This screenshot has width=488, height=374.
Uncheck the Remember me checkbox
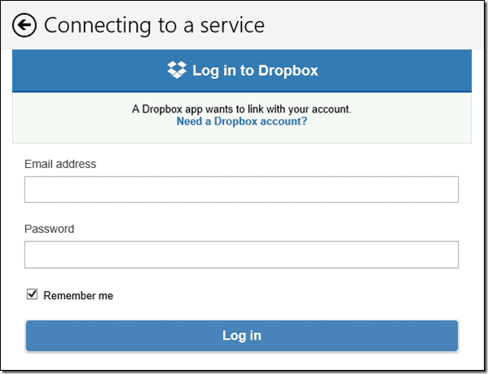[32, 294]
